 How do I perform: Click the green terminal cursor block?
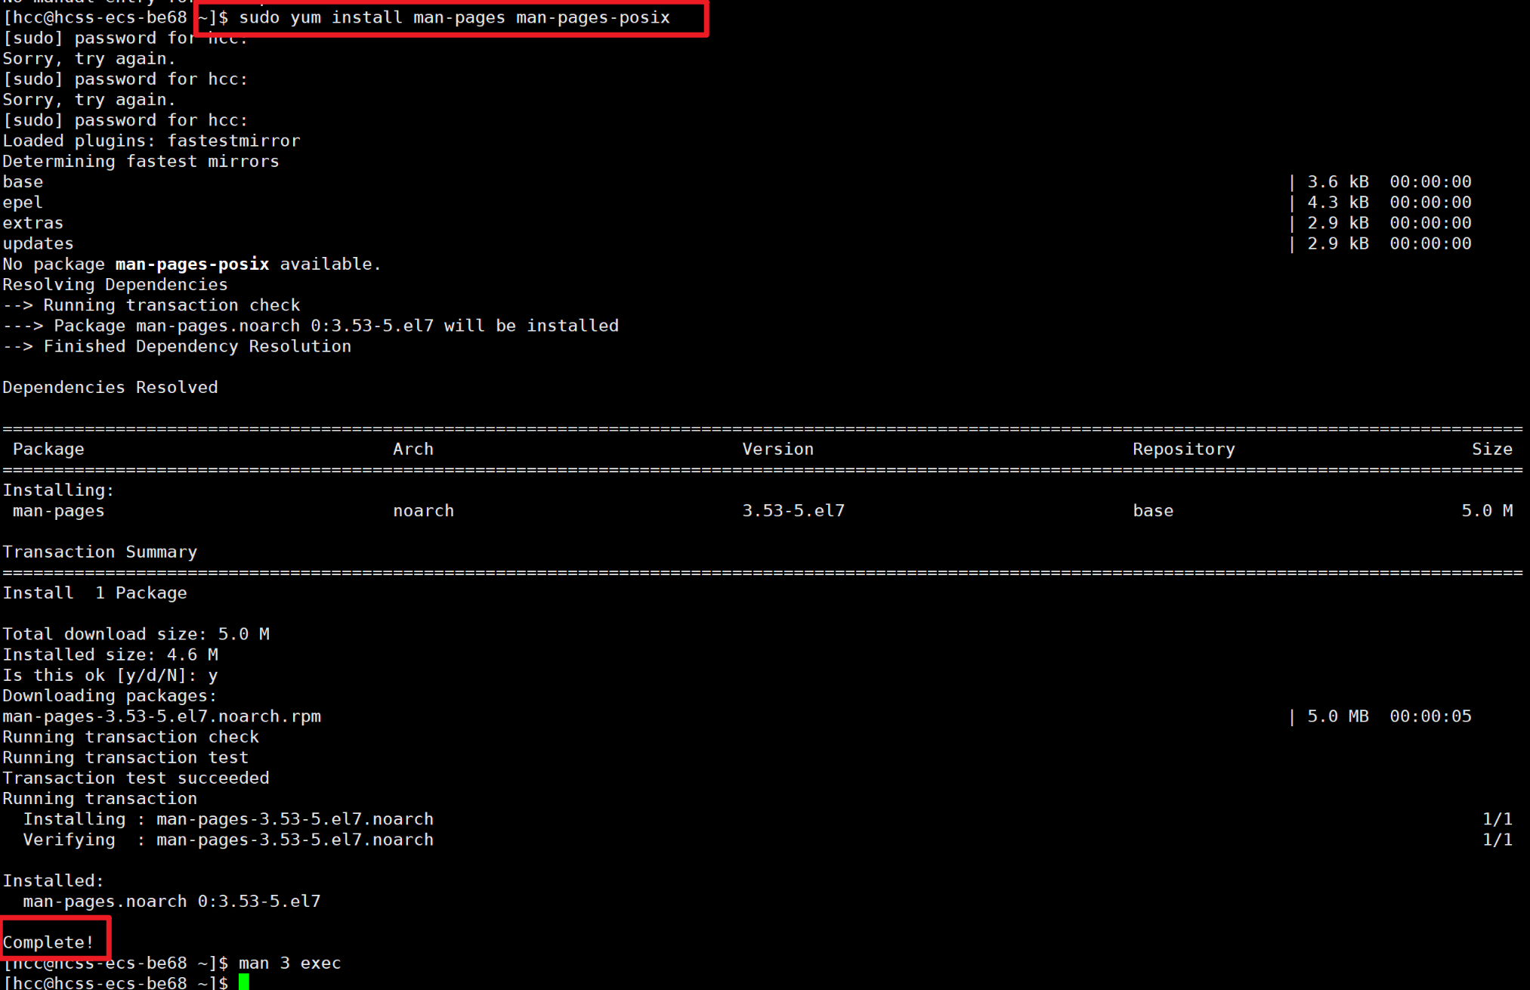(243, 982)
